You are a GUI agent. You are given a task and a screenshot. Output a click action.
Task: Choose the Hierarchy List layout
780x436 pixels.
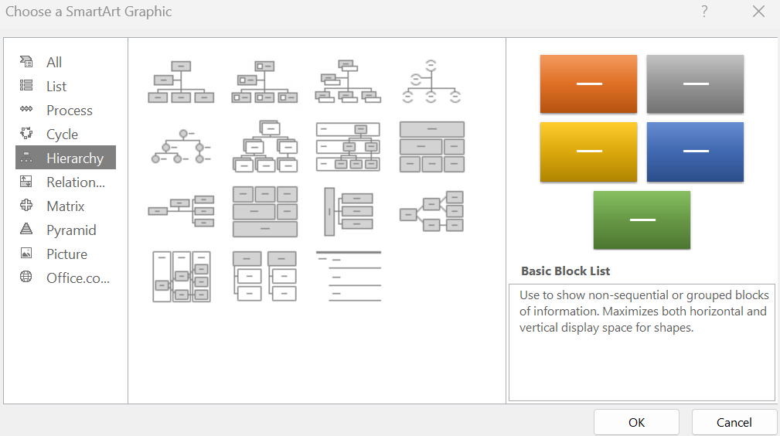click(264, 276)
